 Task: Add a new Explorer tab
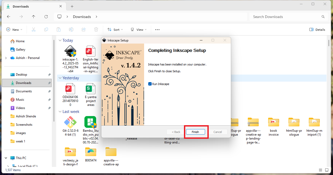click(x=72, y=6)
